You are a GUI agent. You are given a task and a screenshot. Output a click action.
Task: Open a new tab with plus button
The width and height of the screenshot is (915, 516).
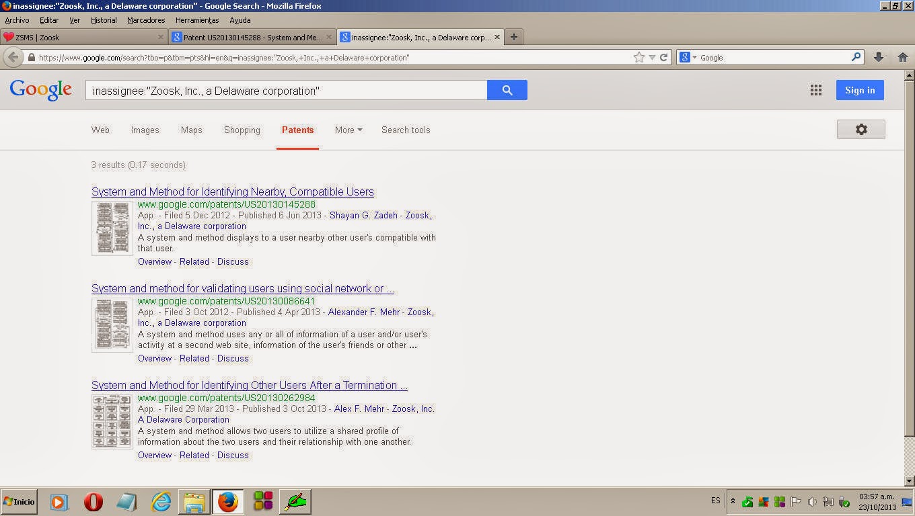(x=514, y=37)
